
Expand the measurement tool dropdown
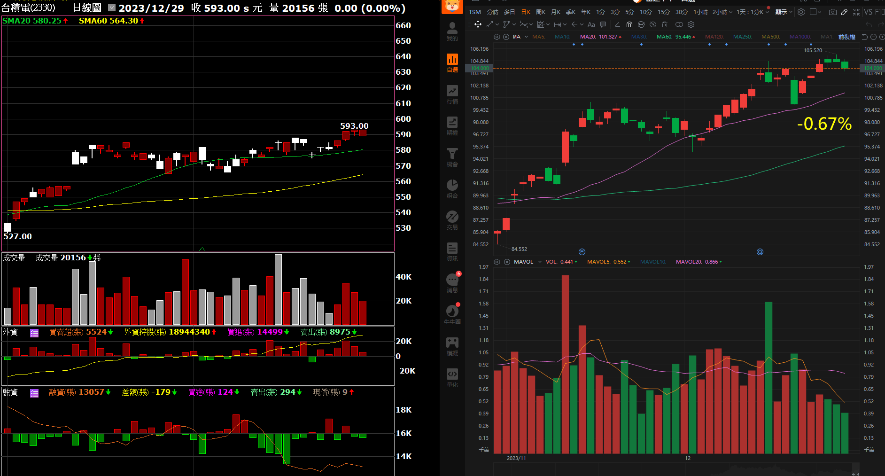click(565, 24)
